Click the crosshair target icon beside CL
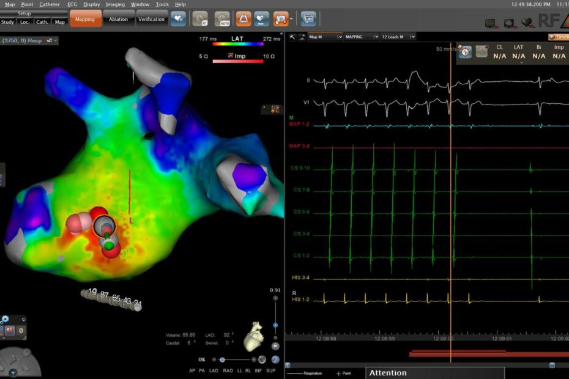This screenshot has height=379, width=569. click(466, 53)
